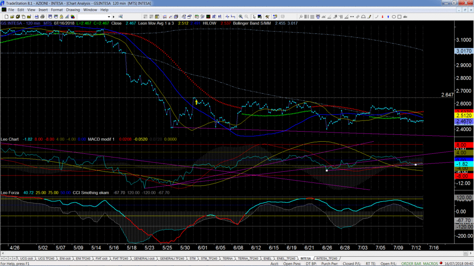
Task: Select the arc drawing tool
Action: (363, 17)
